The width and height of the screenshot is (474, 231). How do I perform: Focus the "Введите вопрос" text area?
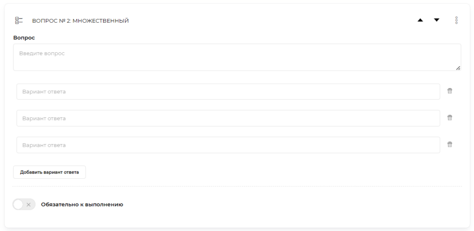click(237, 57)
